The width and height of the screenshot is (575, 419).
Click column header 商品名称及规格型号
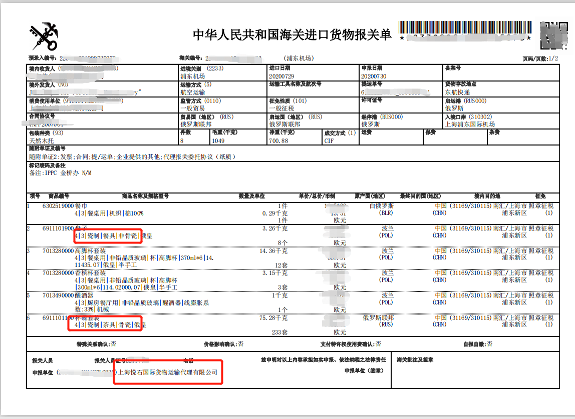click(x=145, y=196)
